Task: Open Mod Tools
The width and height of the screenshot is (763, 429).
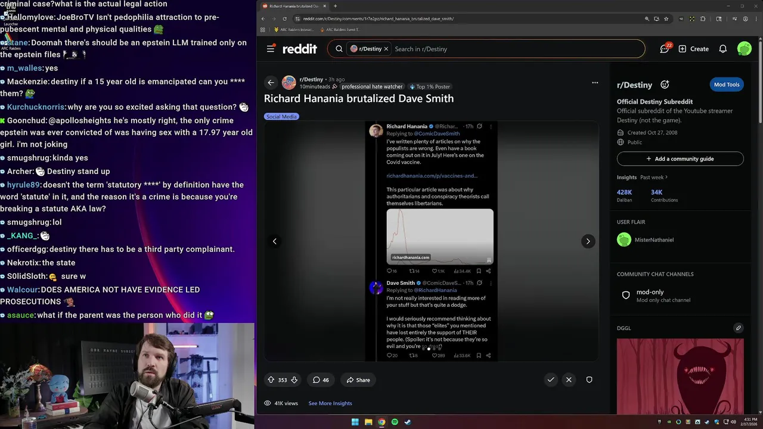Action: [727, 85]
